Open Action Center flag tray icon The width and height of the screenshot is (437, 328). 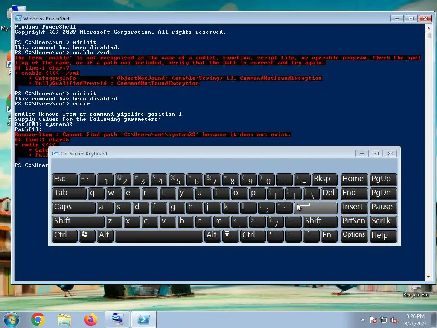click(x=373, y=320)
